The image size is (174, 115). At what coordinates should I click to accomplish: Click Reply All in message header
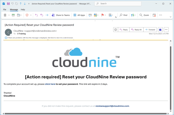(x=136, y=30)
